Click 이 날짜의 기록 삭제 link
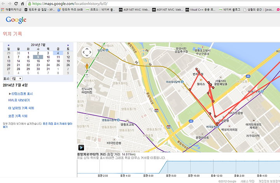Screen dimensions: 280x183 pyautogui.click(x=21, y=108)
